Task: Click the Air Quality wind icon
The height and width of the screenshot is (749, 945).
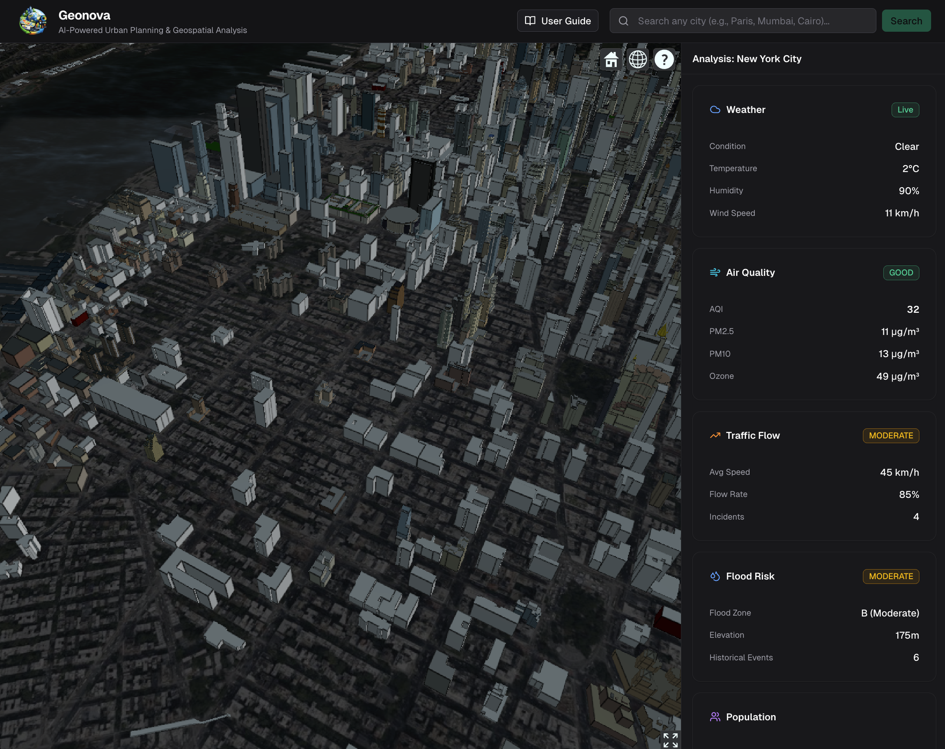Action: tap(714, 272)
